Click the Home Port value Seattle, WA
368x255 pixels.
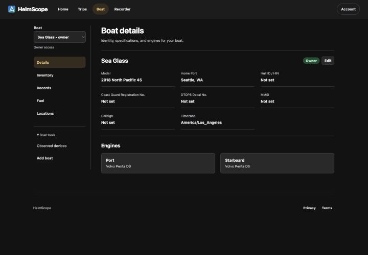point(192,80)
